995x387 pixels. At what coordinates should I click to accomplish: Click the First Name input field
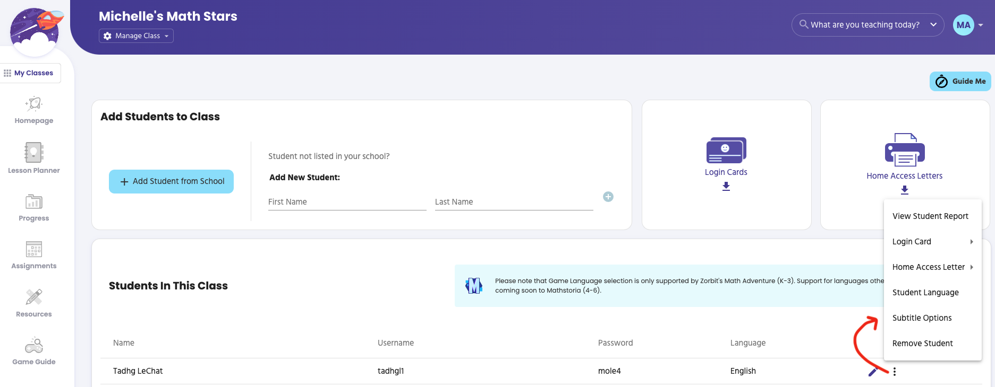pyautogui.click(x=347, y=202)
